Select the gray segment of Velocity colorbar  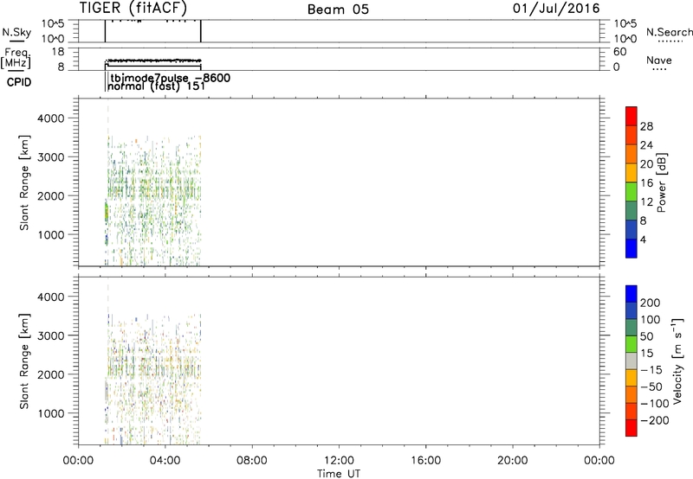[631, 361]
